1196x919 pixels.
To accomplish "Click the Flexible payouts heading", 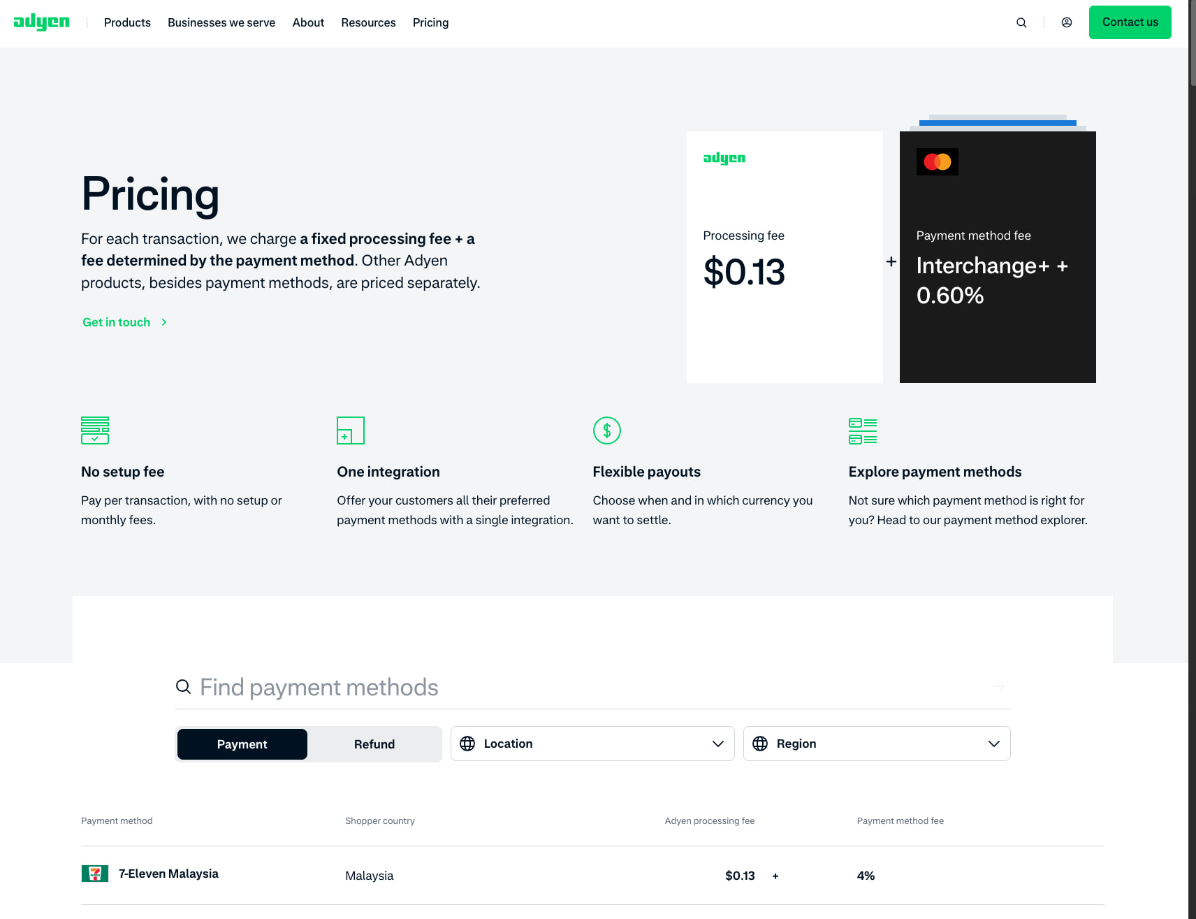I will (x=647, y=472).
